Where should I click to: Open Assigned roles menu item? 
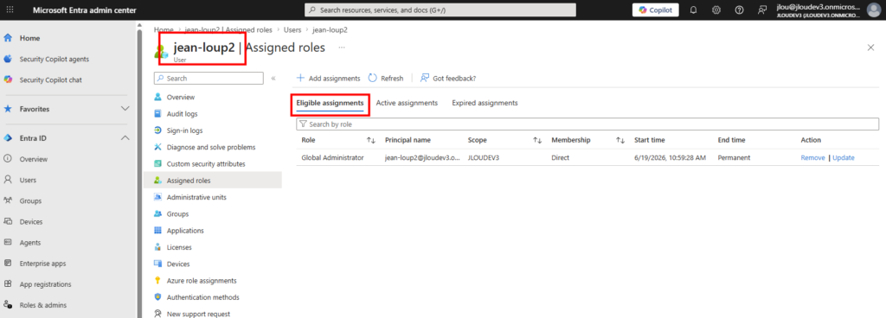pyautogui.click(x=213, y=181)
